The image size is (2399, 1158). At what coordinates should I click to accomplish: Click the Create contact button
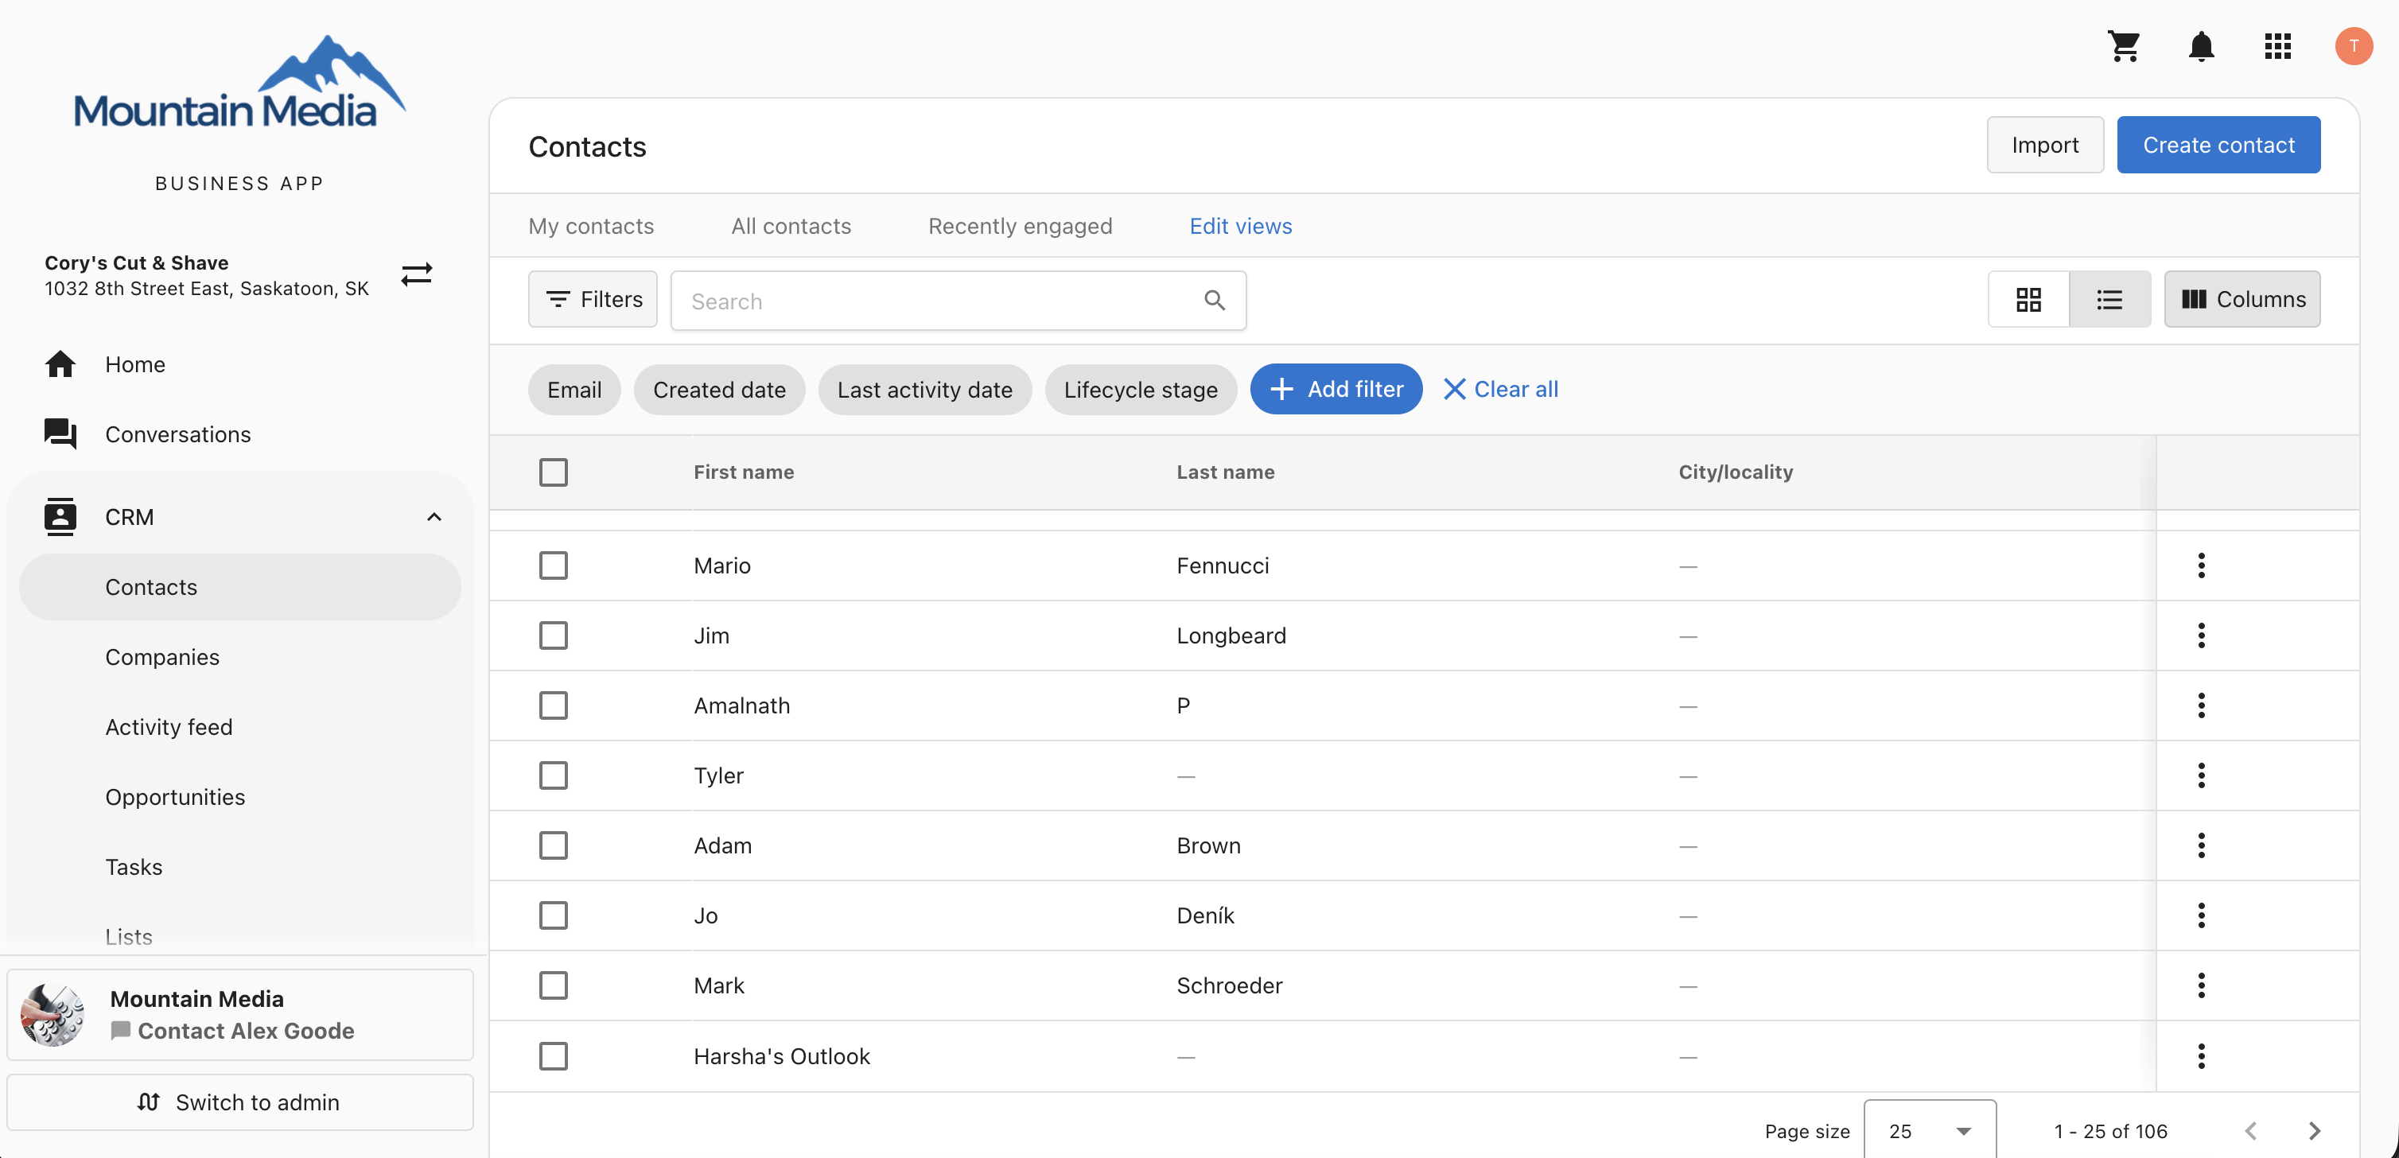(2218, 144)
